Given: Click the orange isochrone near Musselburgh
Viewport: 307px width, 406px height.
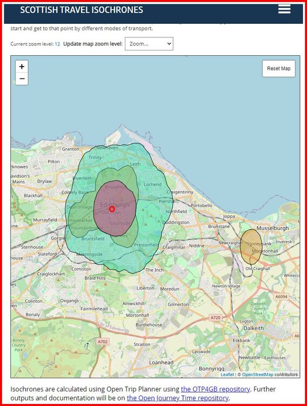Looking at the screenshot, I should pos(251,246).
